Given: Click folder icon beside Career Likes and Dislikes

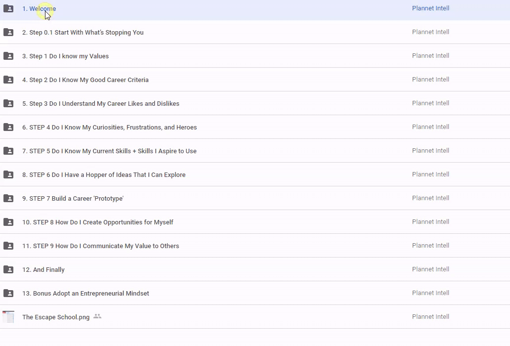Looking at the screenshot, I should coord(8,103).
